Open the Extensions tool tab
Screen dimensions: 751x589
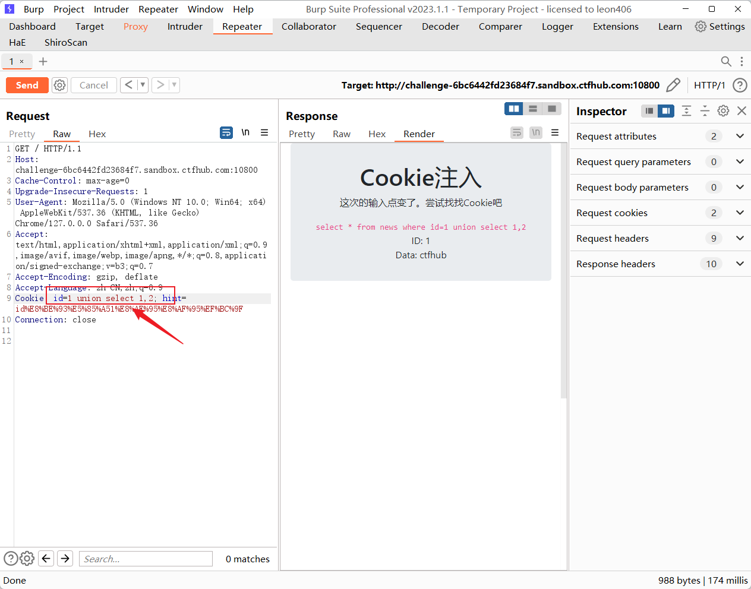(616, 26)
